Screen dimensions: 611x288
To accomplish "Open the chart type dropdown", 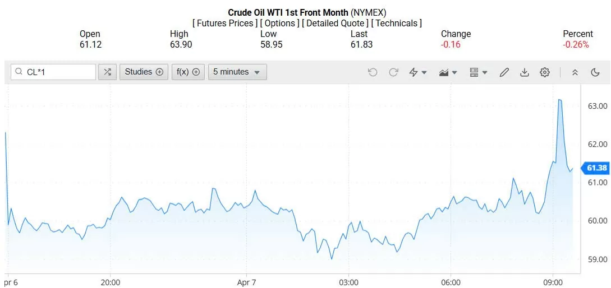I will [x=448, y=72].
